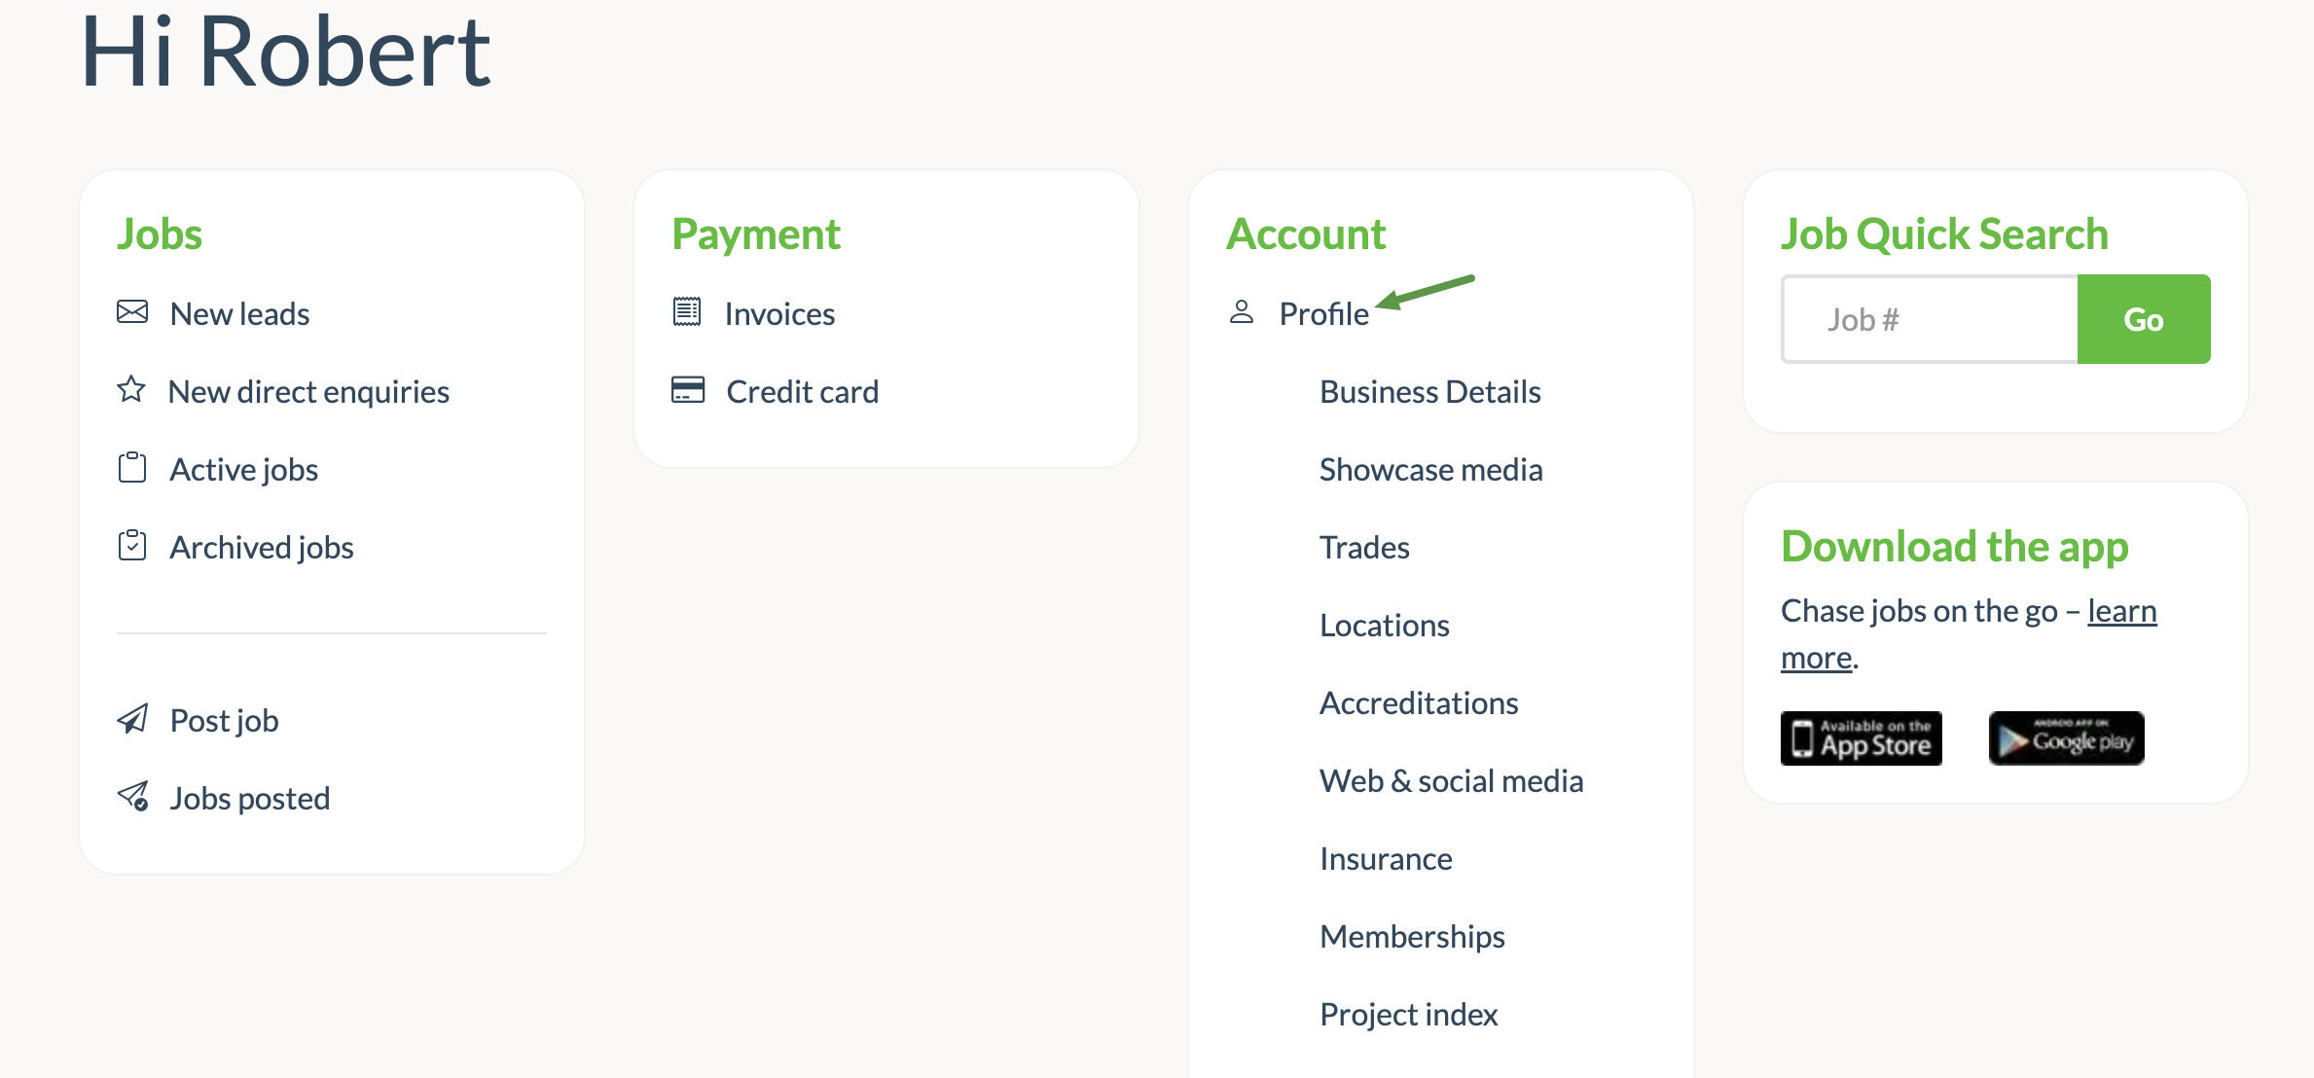This screenshot has height=1078, width=2314.
Task: Click the Jobs posted plane icon
Action: pos(132,797)
